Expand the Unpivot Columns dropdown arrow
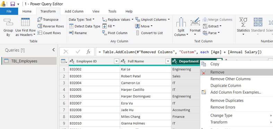Viewport: 273px width, 129px height. click(168, 19)
